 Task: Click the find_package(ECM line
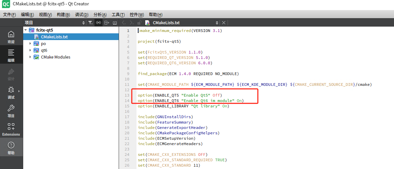188,74
